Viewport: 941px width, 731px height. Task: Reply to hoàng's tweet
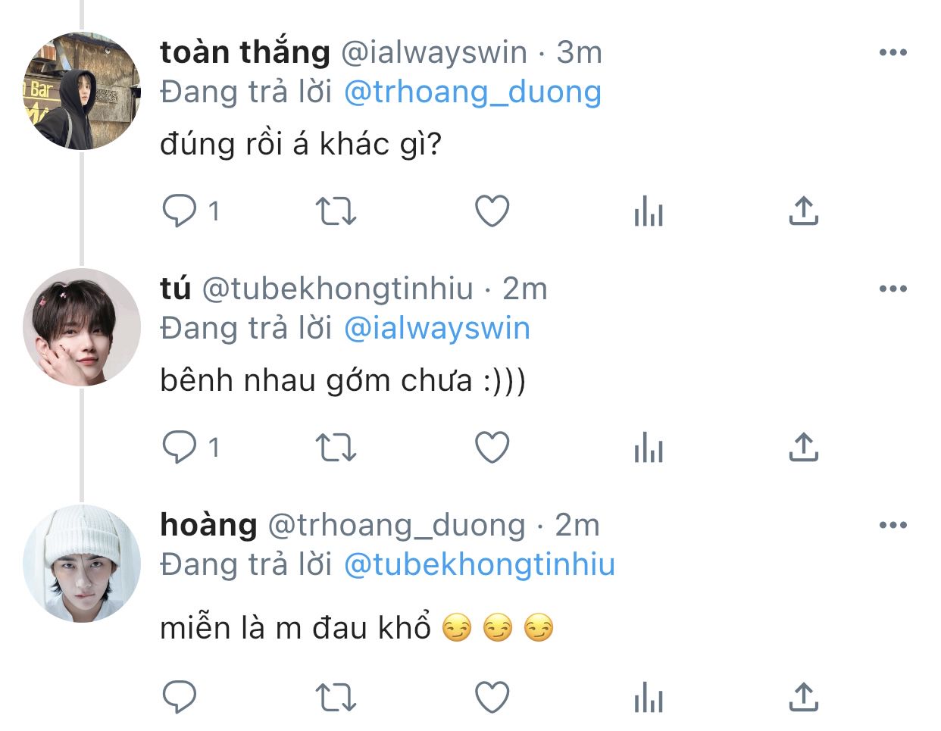click(180, 697)
